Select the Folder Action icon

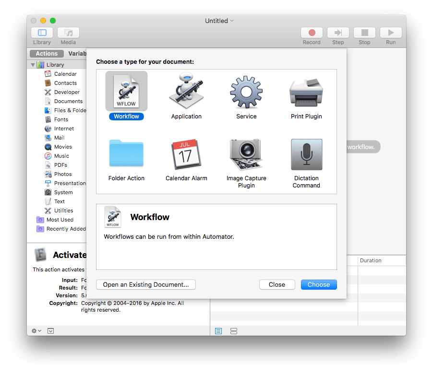(x=126, y=154)
